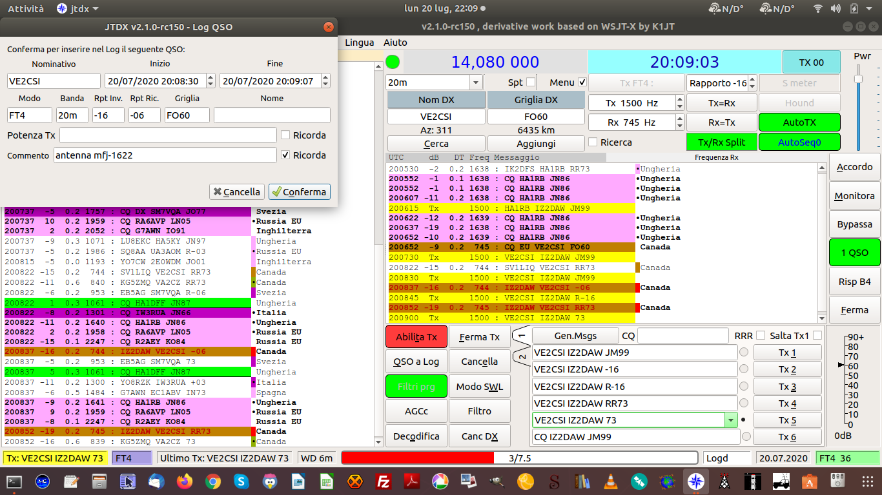Toggle the Spt checkbox
Image resolution: width=882 pixels, height=495 pixels.
tap(531, 82)
